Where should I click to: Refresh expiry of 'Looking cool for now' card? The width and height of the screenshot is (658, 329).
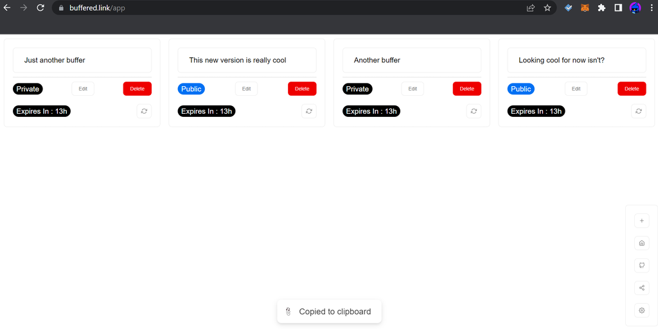[639, 111]
